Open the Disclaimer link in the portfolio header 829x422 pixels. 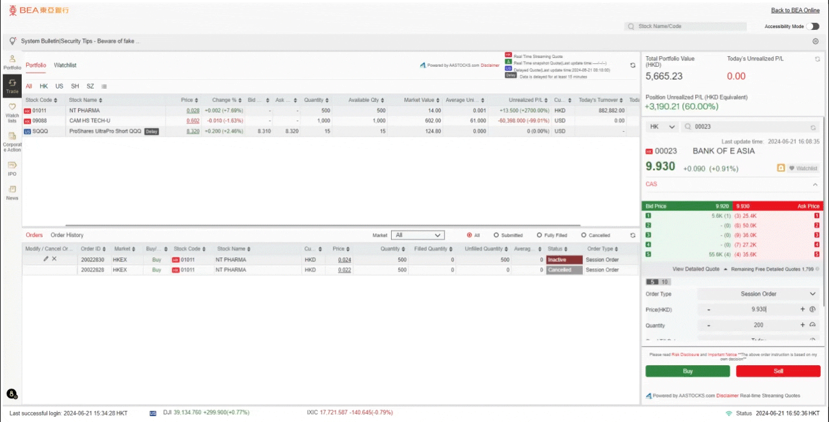pyautogui.click(x=490, y=66)
